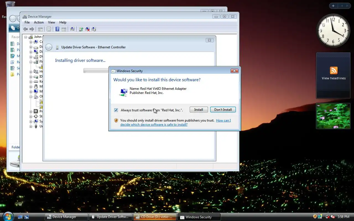Click the USB controllers plug icon in tree
Screen dimensions: 354x221
point(36,126)
